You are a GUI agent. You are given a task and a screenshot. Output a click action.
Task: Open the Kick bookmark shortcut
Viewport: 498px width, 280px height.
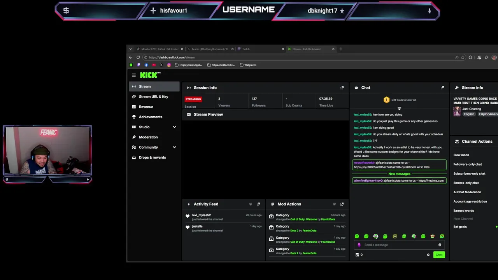coord(131,65)
